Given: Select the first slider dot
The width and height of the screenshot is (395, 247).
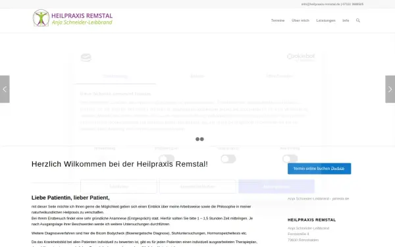Looking at the screenshot, I should (197, 139).
